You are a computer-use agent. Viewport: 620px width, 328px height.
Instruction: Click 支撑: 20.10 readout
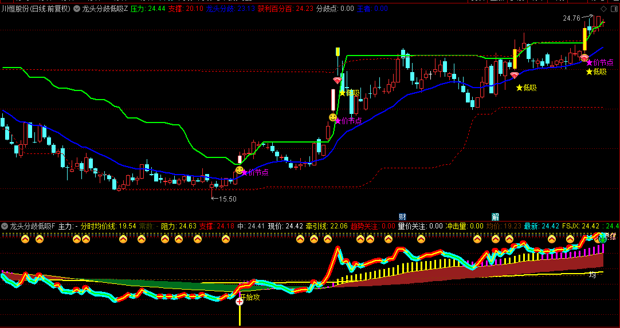pyautogui.click(x=186, y=9)
